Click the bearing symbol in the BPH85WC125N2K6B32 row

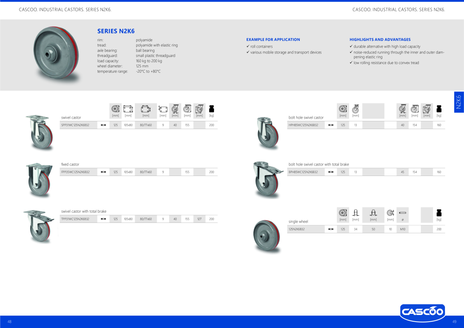pos(331,172)
